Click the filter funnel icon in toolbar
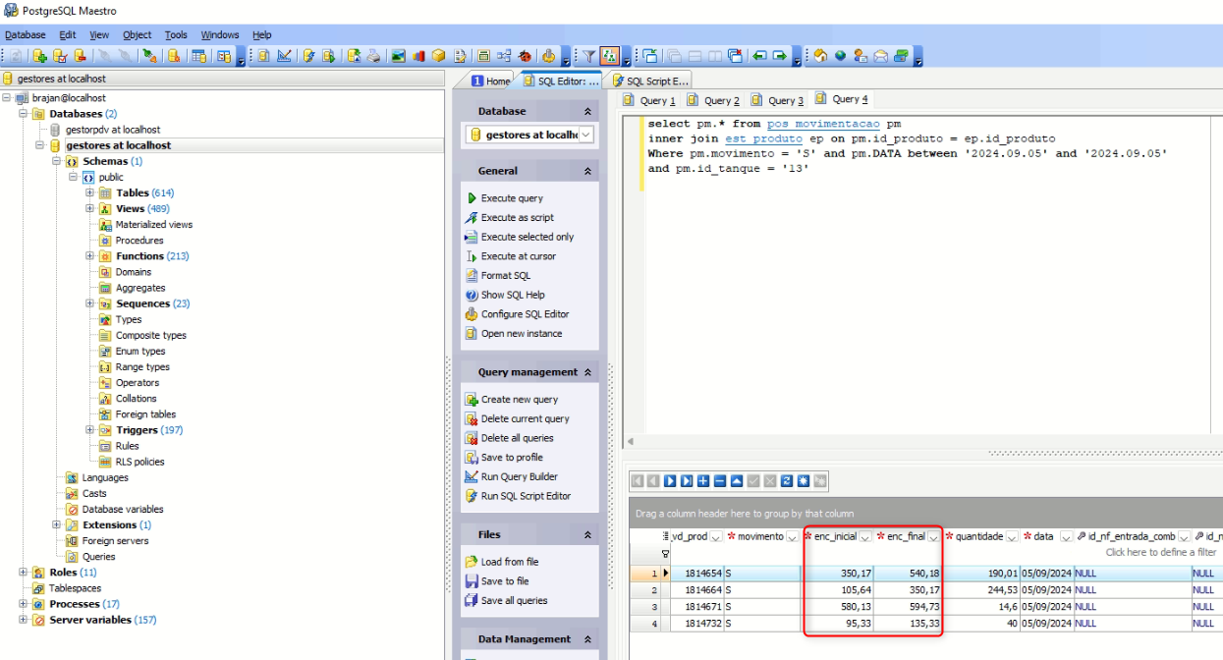 588,56
